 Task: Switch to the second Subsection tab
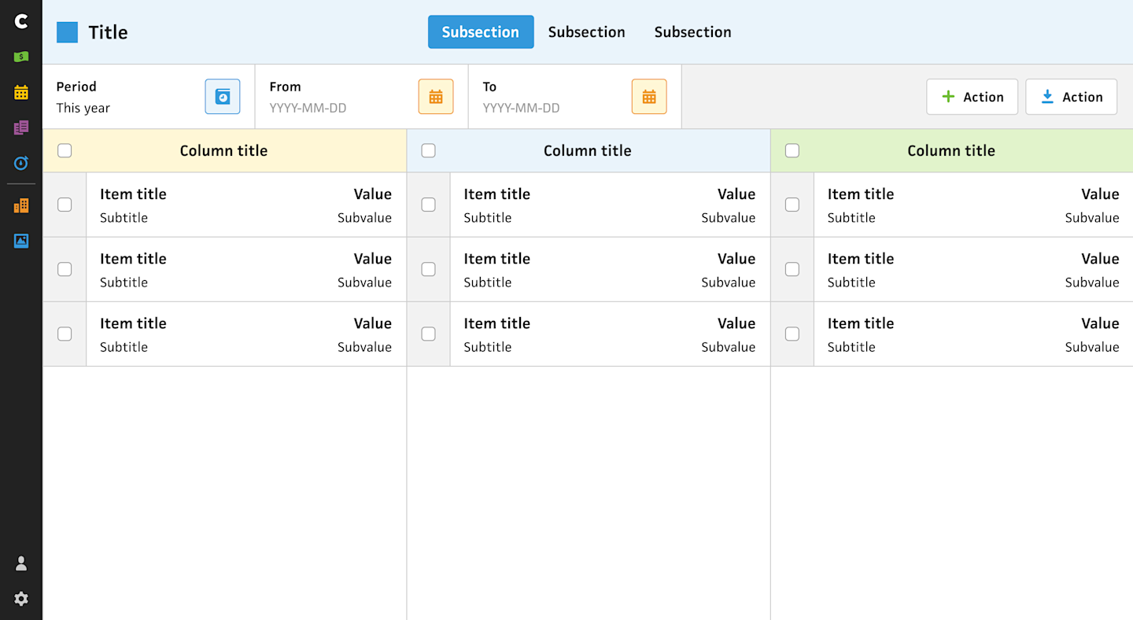click(x=586, y=32)
